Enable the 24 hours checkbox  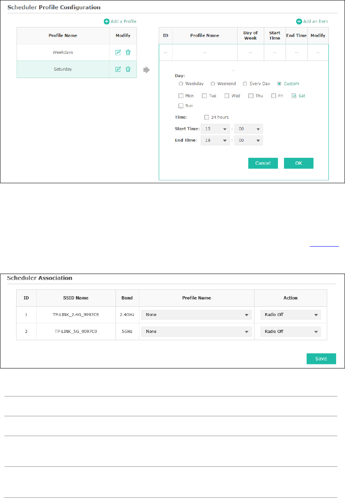click(x=207, y=117)
